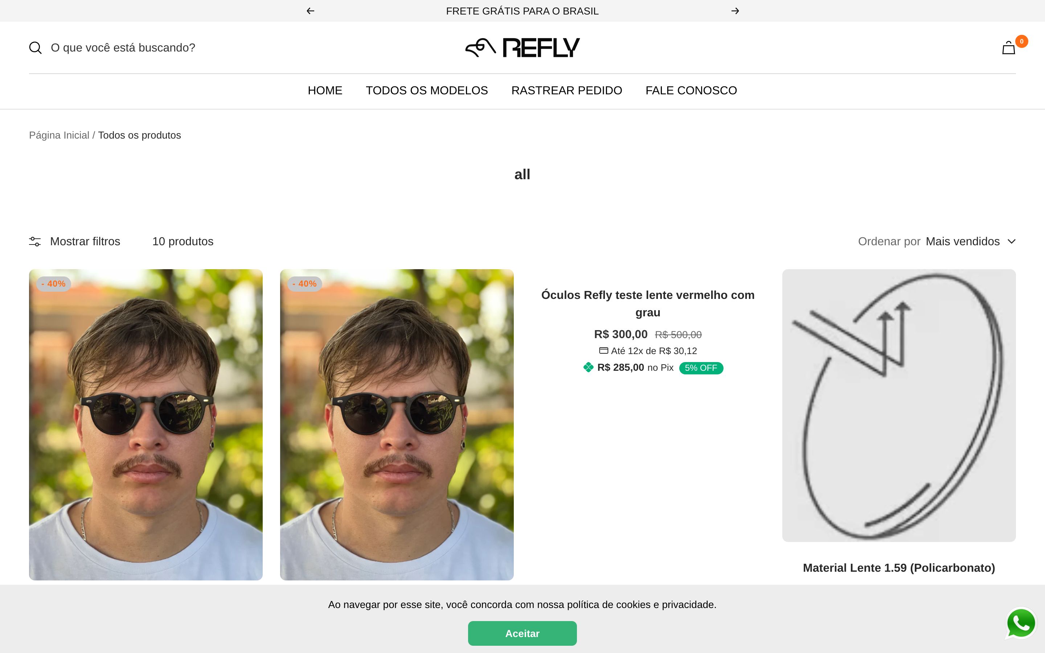Open the Mais vendidos sort dropdown
1045x653 pixels.
pos(963,241)
